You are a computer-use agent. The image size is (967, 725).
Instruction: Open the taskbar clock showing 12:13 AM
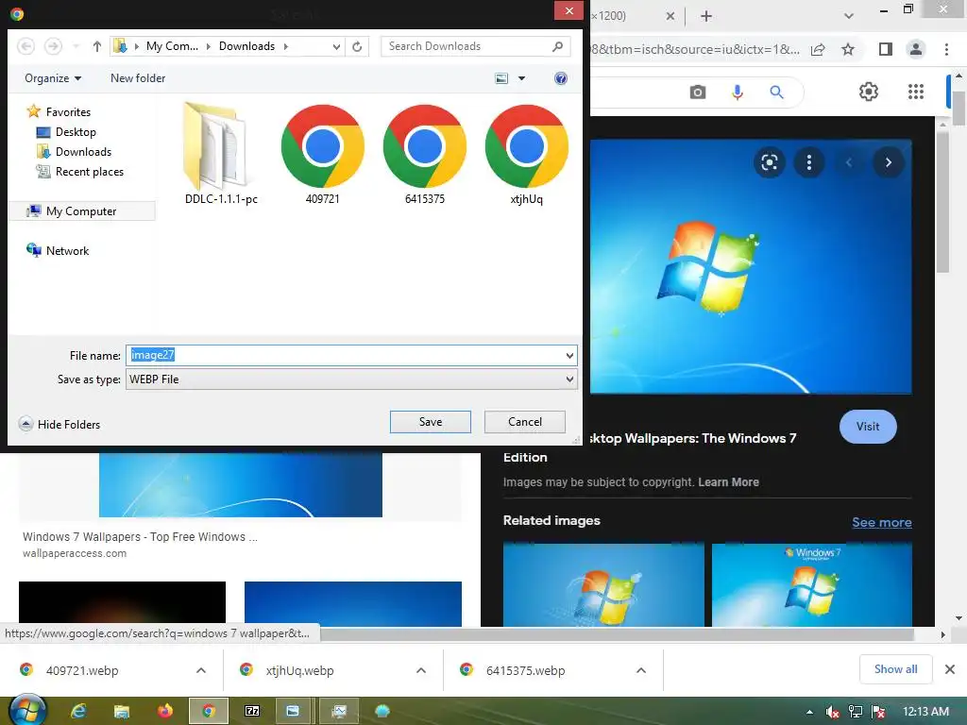[x=925, y=711]
